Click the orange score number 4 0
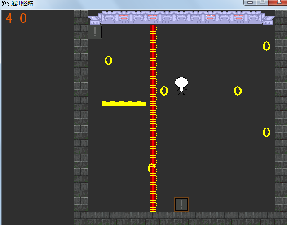The width and height of the screenshot is (287, 225). click(x=16, y=18)
